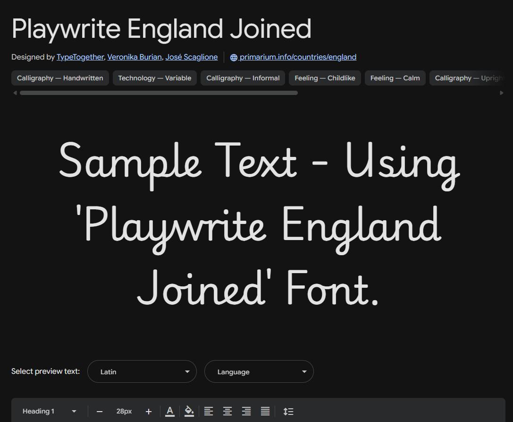Open TypeTogether designer link
Image resolution: width=513 pixels, height=422 pixels.
(80, 57)
